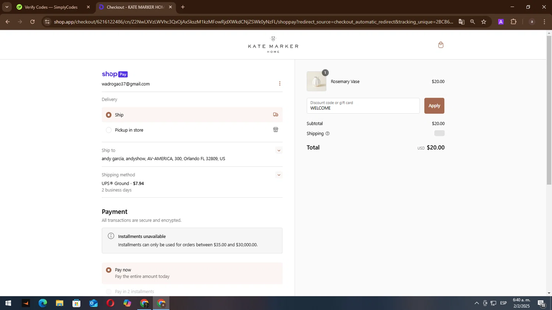The width and height of the screenshot is (552, 310).
Task: Click the page vertical scrollbar
Action: pos(549,110)
